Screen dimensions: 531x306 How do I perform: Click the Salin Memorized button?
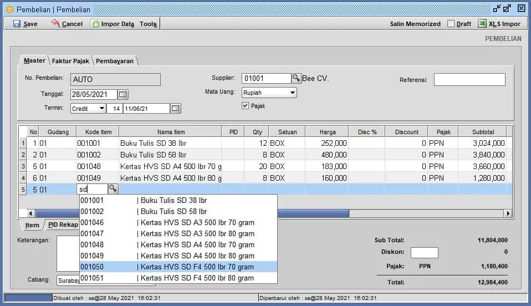(x=415, y=24)
